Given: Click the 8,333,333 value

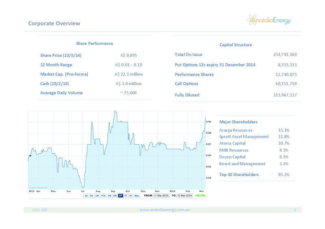Looking at the screenshot, I should 287,65.
